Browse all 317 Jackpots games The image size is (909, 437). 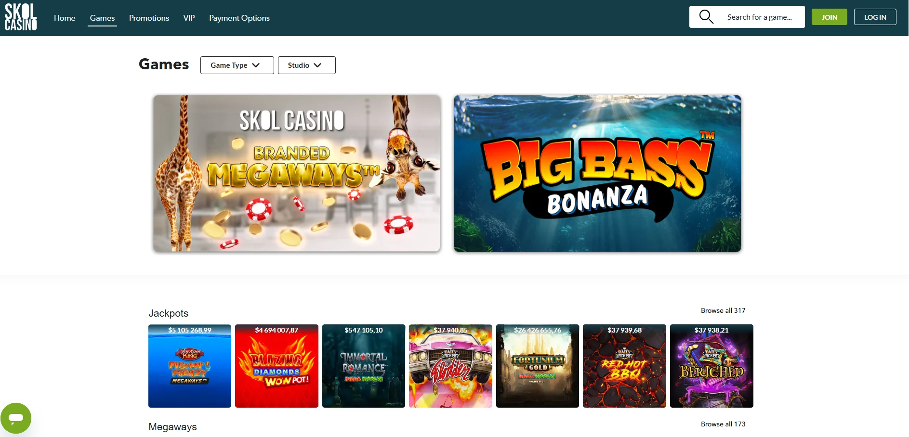point(723,310)
